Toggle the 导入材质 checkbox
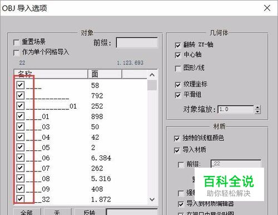Image resolution: width=278 pixels, height=215 pixels. (x=177, y=150)
